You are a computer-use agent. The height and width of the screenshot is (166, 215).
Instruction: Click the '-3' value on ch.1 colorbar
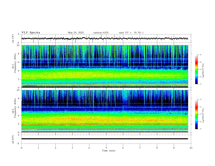tap(200, 55)
